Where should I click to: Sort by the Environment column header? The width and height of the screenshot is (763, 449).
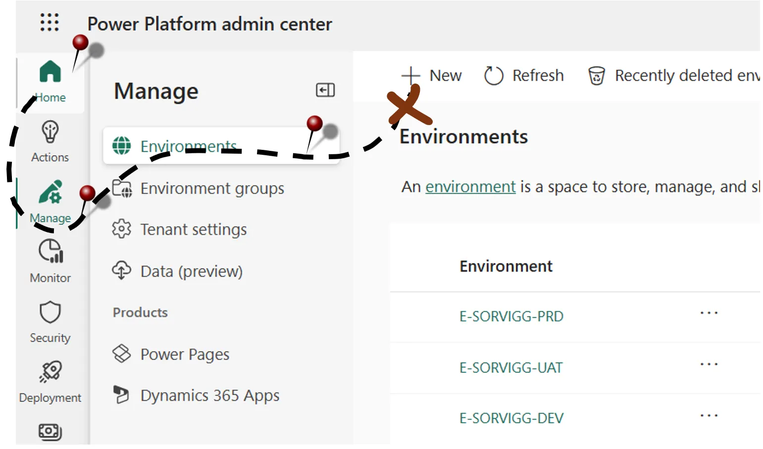click(506, 266)
